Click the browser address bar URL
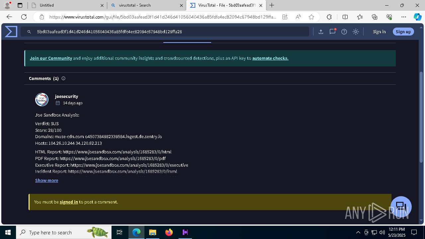The height and width of the screenshot is (239, 425). point(163,17)
